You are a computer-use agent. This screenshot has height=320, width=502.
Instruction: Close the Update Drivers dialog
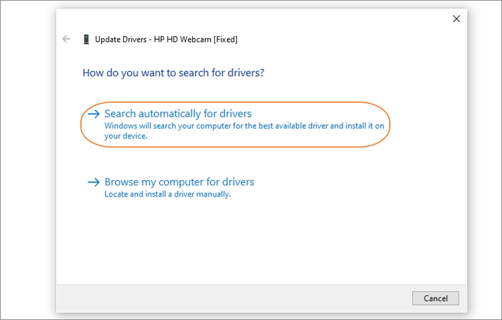(456, 19)
